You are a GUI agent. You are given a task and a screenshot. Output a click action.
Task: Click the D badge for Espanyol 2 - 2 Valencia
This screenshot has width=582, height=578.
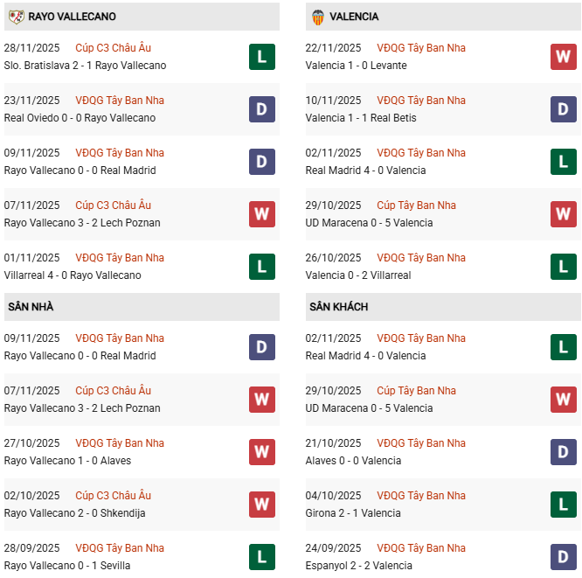pyautogui.click(x=564, y=557)
